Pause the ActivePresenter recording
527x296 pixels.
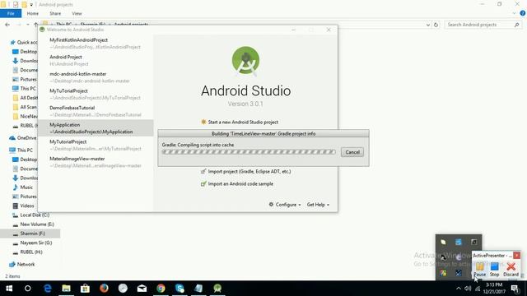pyautogui.click(x=480, y=270)
